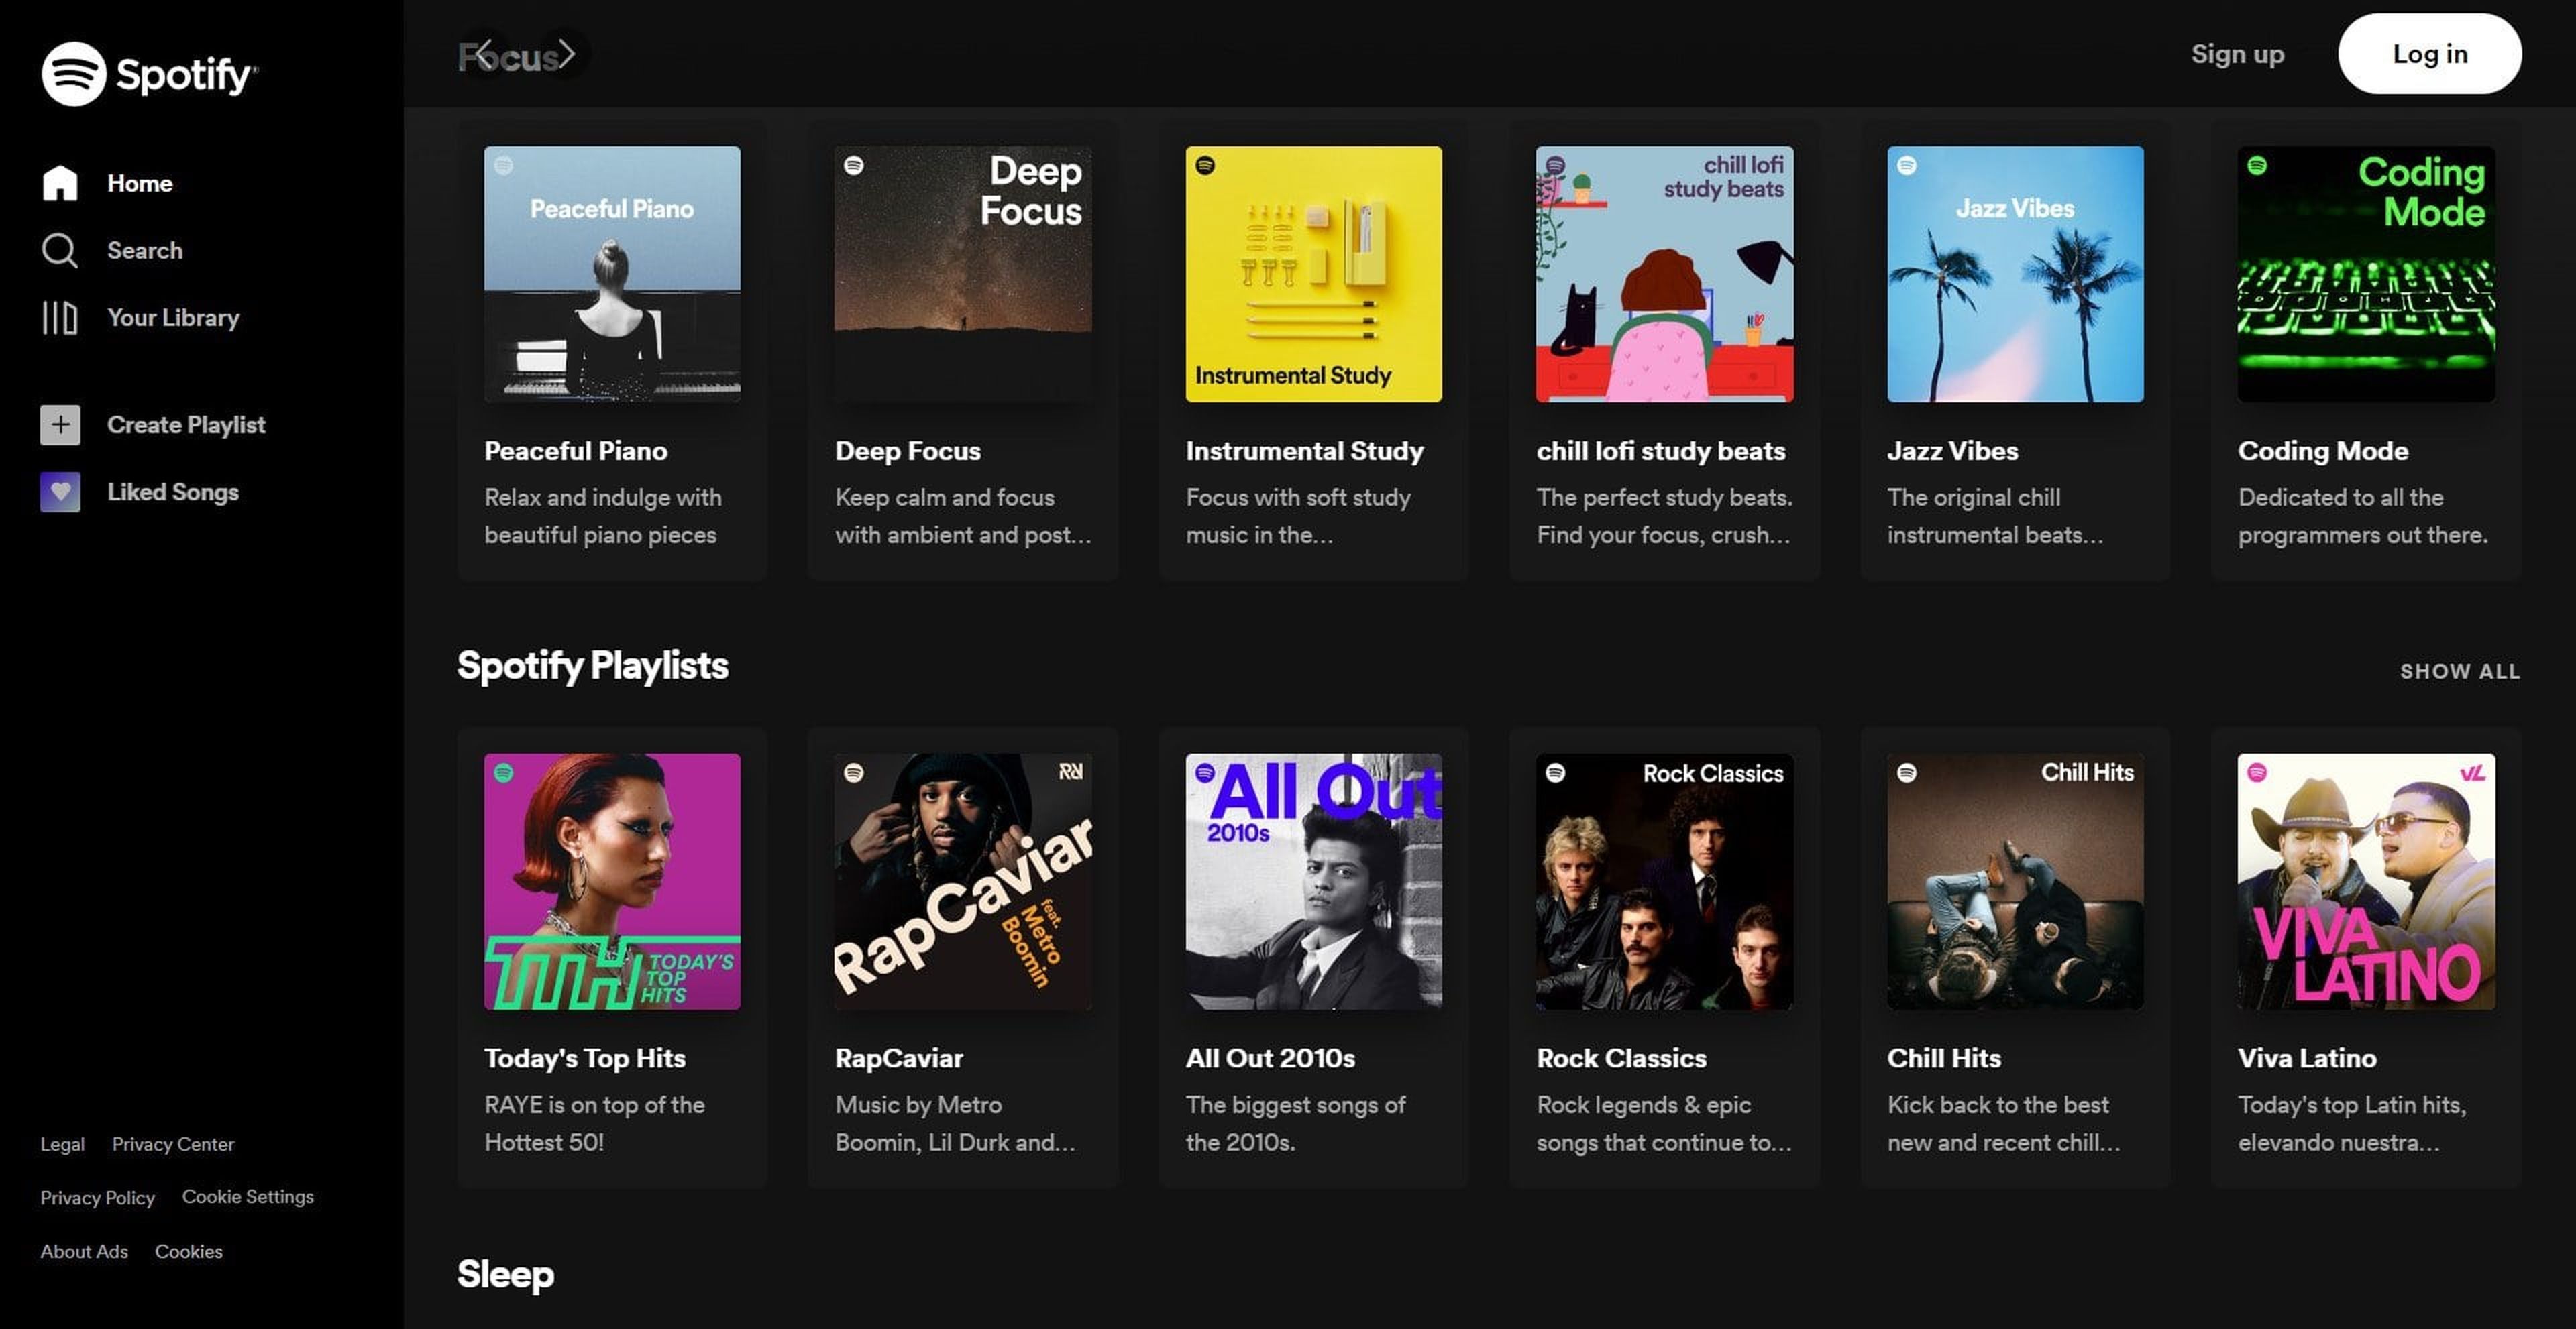The height and width of the screenshot is (1329, 2576).
Task: Click 'Relax and indulge with' description
Action: [603, 516]
